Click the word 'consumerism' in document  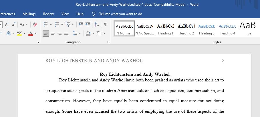[58, 101]
